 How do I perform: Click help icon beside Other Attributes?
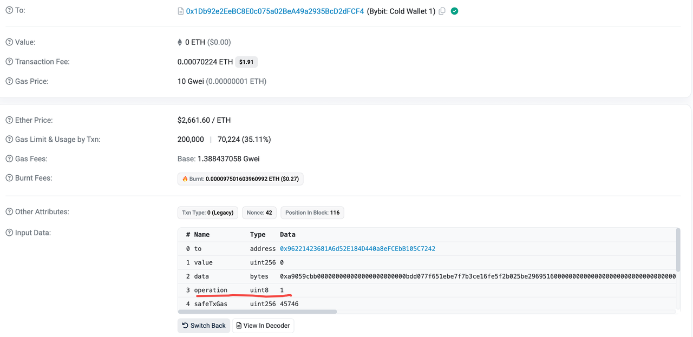tap(9, 212)
